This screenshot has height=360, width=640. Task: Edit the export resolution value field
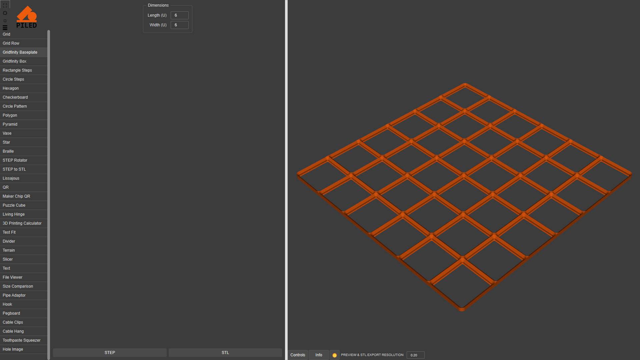[415, 355]
